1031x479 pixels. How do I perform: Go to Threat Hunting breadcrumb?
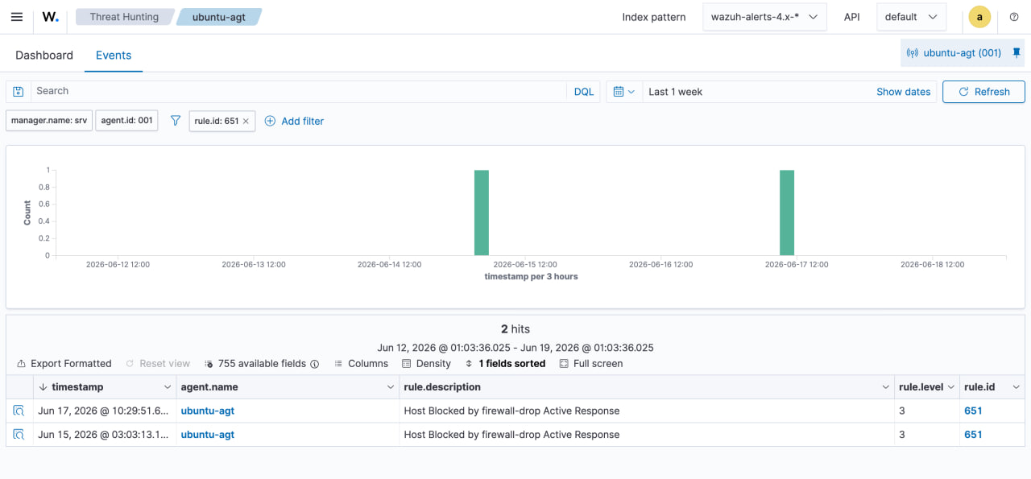(124, 17)
